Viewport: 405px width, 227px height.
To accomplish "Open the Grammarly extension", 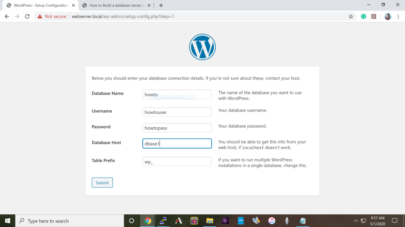I will (x=363, y=16).
